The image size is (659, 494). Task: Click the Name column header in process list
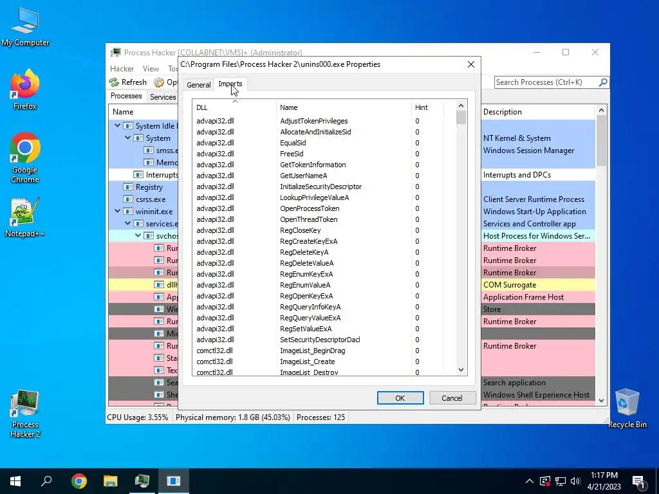tap(144, 112)
